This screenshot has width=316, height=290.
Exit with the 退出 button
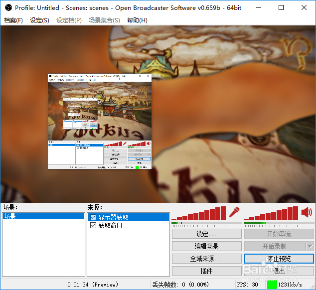(279, 271)
